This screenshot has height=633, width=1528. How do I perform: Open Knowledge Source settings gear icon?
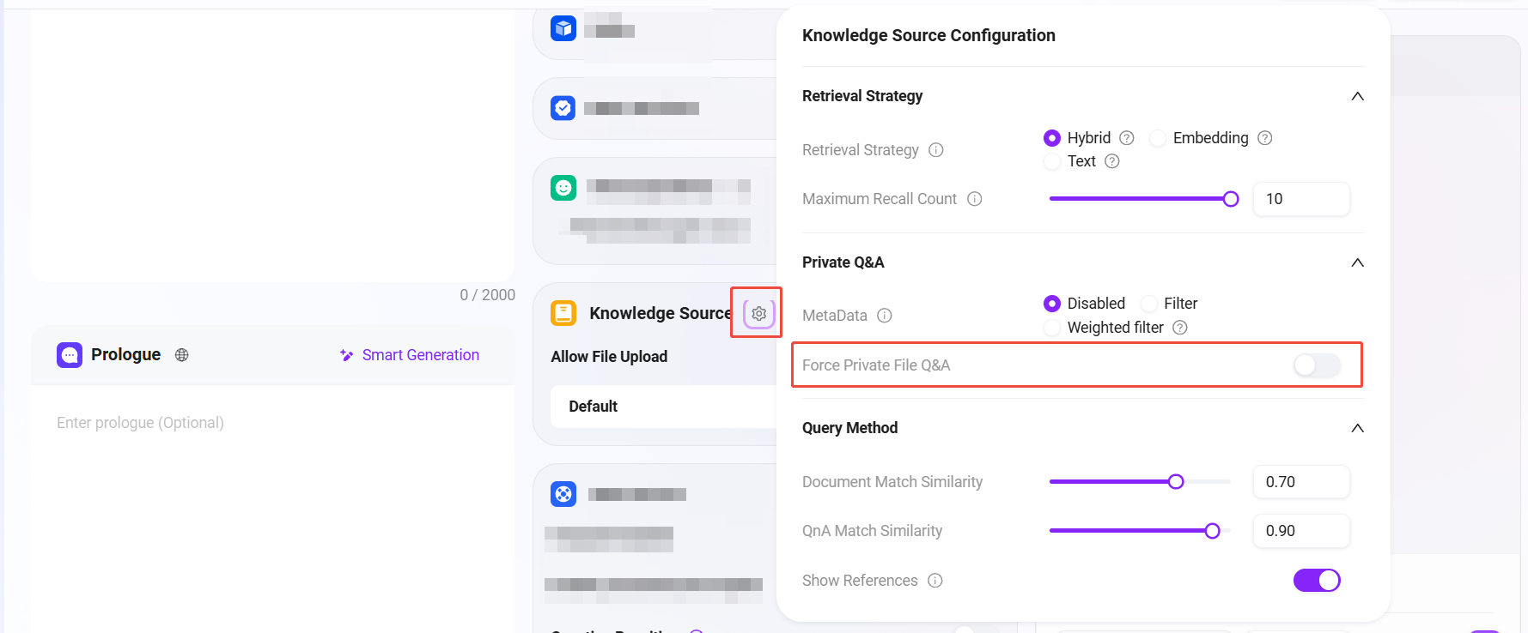[x=758, y=314]
